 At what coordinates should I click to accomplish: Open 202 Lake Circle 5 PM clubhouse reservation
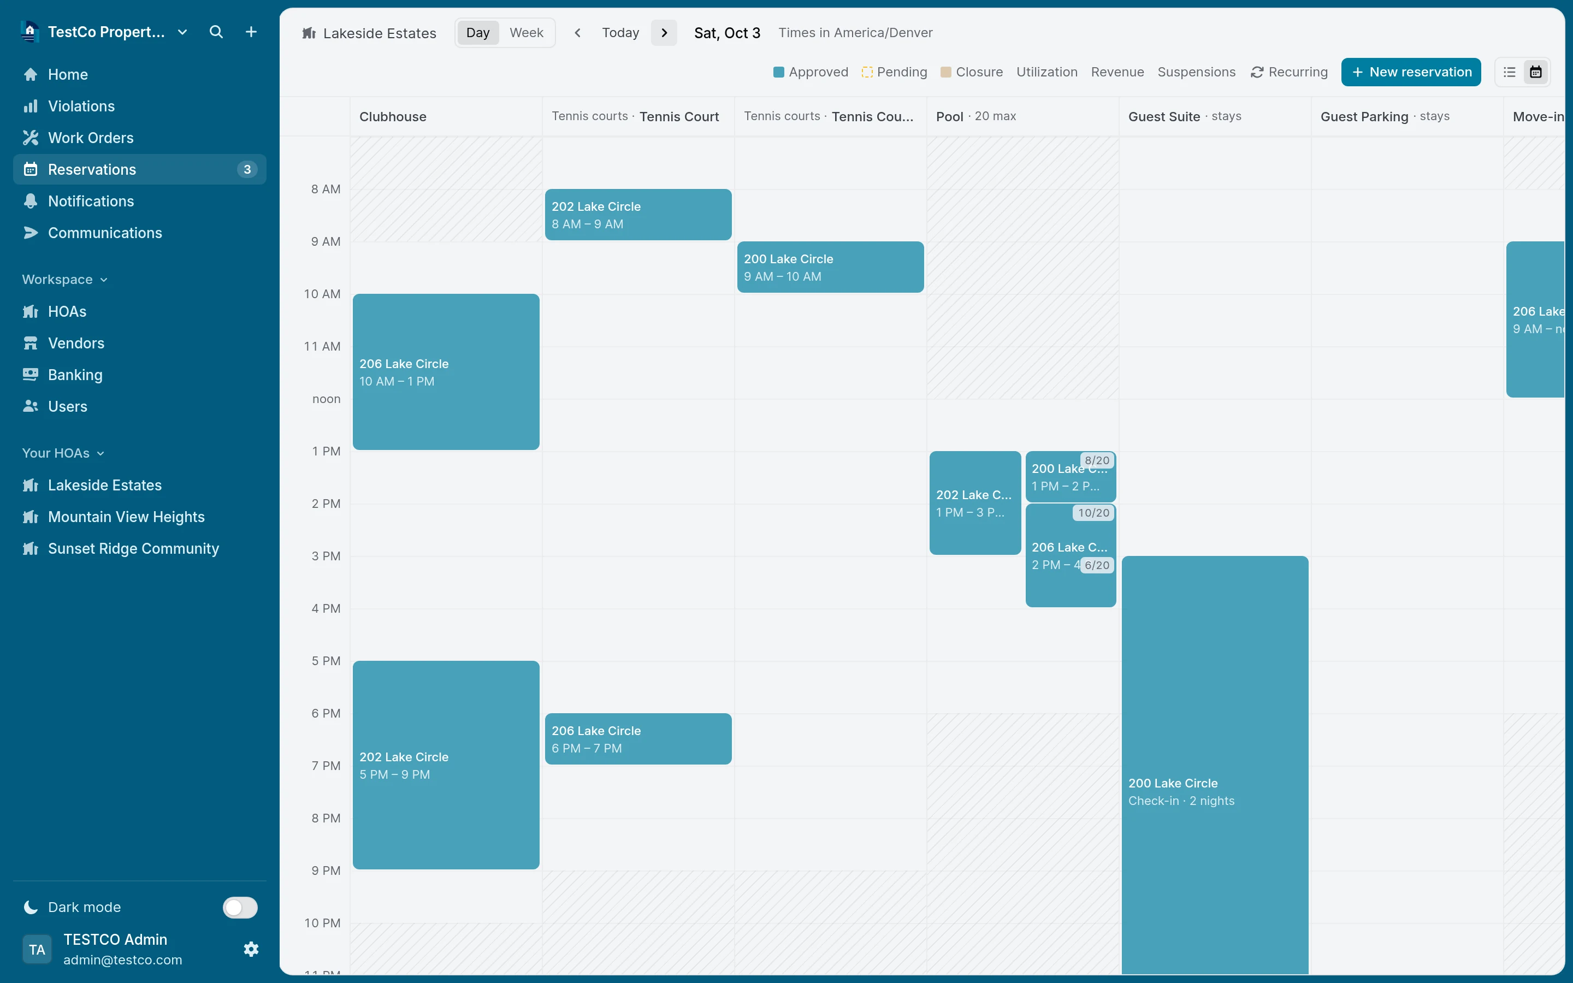click(x=446, y=765)
